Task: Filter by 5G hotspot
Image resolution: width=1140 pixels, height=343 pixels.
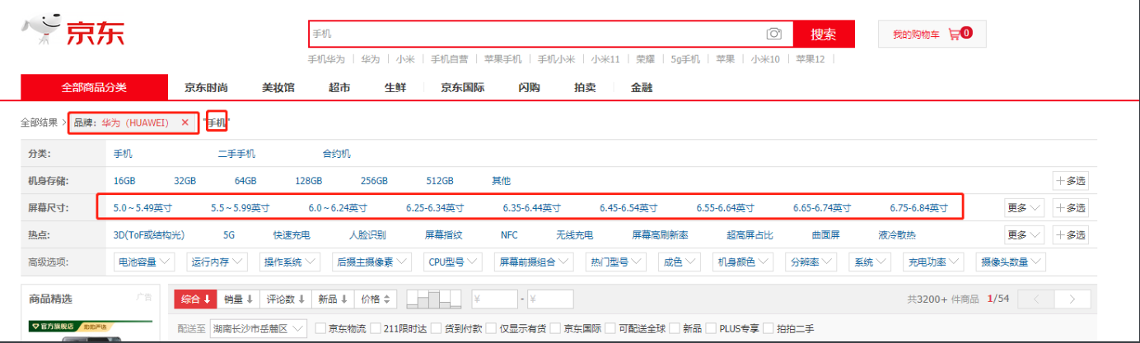Action: 229,235
